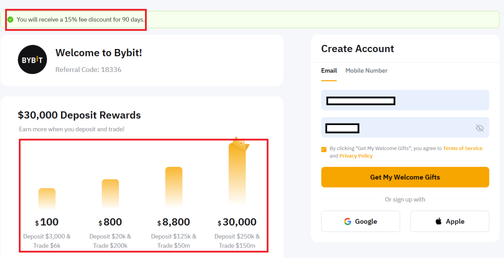Click Deposit $125k & Trade $50m text
Screen dimensions: 504x258
click(174, 241)
